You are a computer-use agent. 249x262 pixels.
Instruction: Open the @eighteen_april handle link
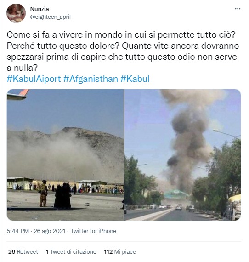[x=50, y=17]
